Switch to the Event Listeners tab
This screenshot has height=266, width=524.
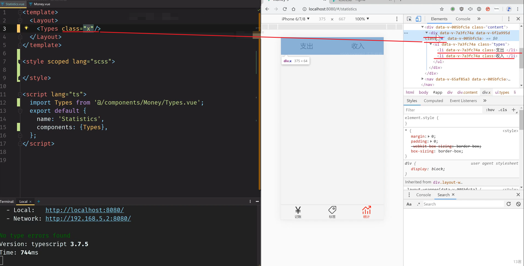coord(463,101)
